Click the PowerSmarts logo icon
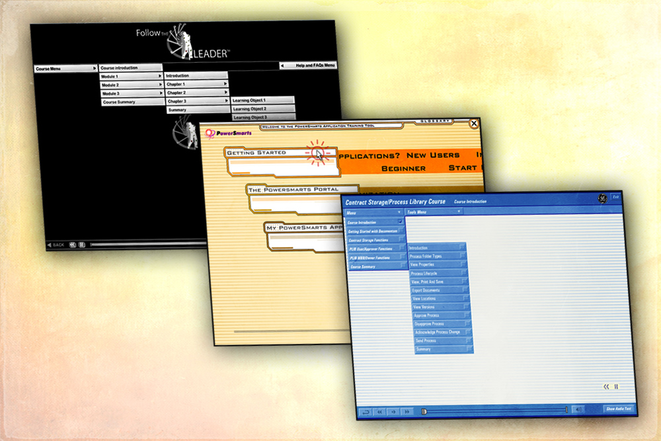The height and width of the screenshot is (441, 661). click(211, 133)
